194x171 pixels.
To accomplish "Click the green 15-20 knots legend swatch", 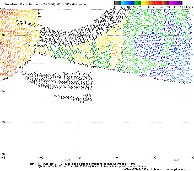I will tap(138, 3).
